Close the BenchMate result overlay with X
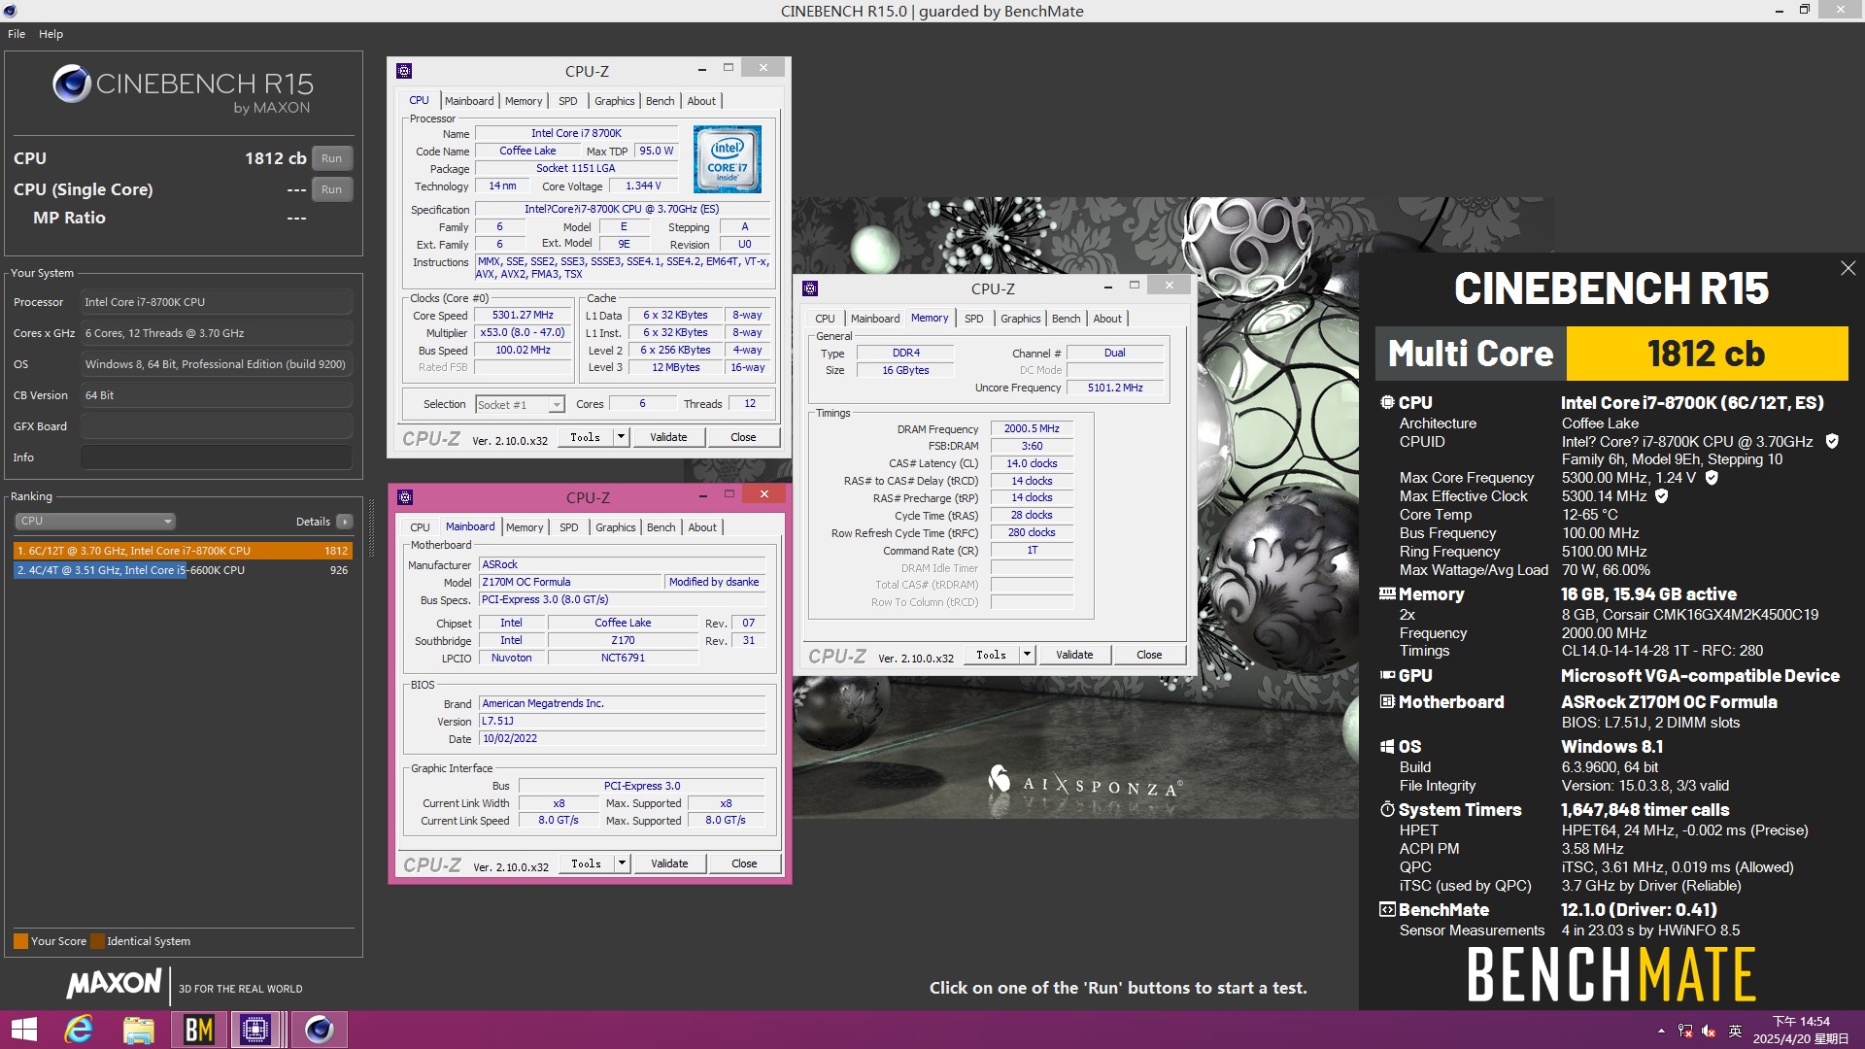Viewport: 1865px width, 1049px height. 1848,268
